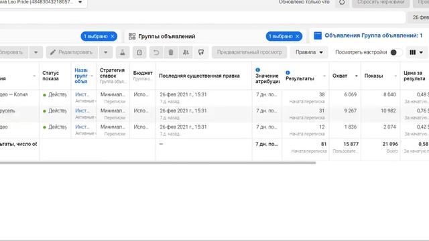Click the refresh icon next to 'Обновлено только что'

(x=342, y=2)
